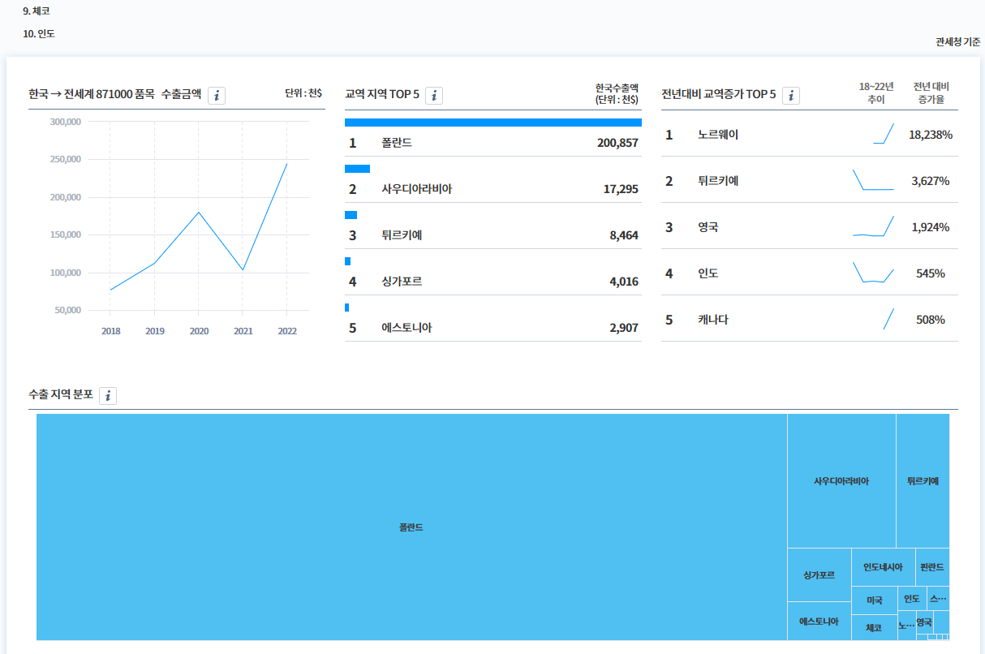
Task: Click 튀르키예 in 교역증가 TOP 5 list
Action: (x=718, y=181)
